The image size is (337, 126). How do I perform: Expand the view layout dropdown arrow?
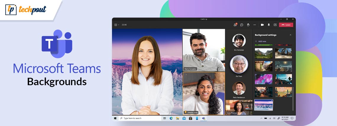point(119,25)
